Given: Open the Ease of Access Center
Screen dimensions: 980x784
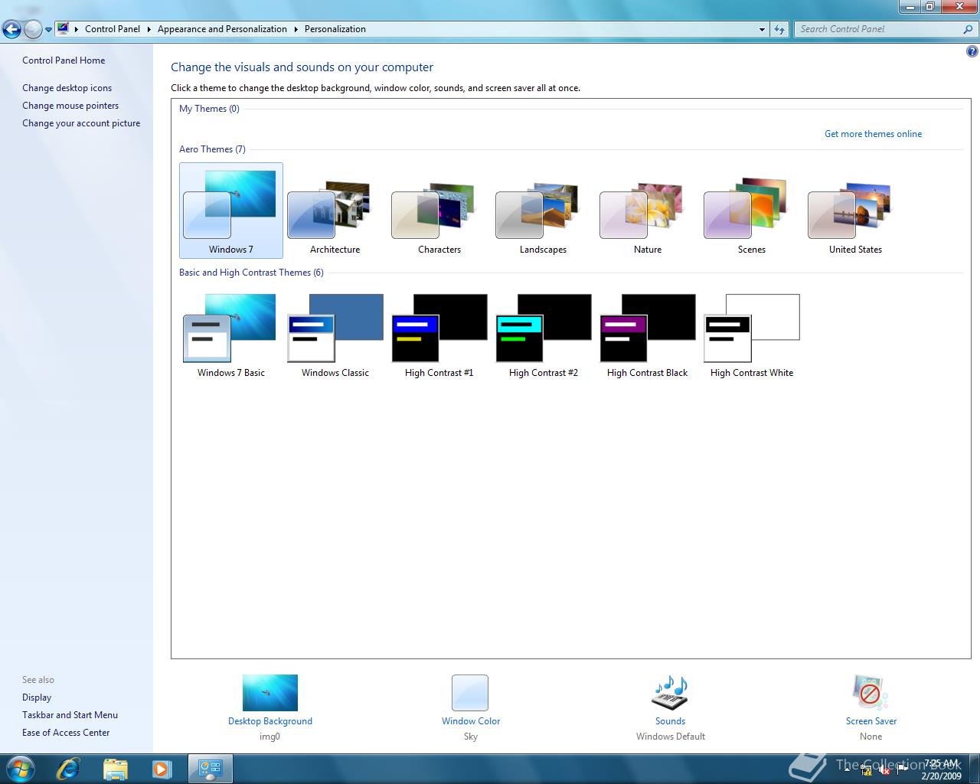Looking at the screenshot, I should (66, 733).
